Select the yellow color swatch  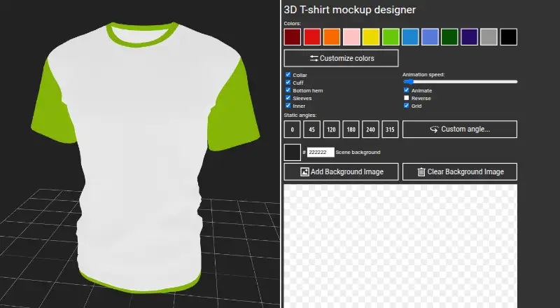[371, 37]
